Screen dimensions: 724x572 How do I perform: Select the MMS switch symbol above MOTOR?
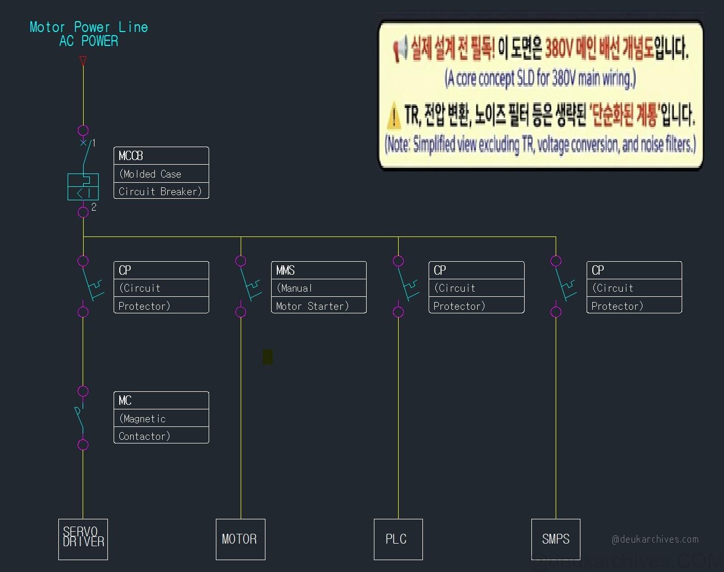[x=249, y=287]
